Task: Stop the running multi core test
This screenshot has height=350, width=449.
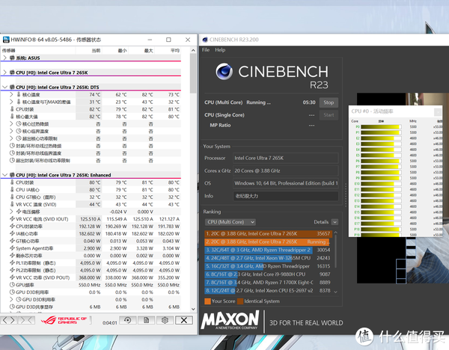Action: coord(329,102)
